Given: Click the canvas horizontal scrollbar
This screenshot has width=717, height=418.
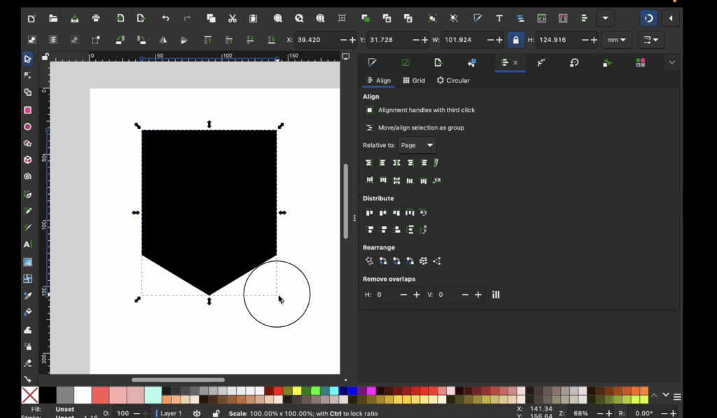Looking at the screenshot, I should 178,379.
